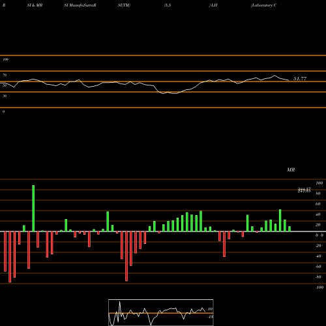Click the ') LH' ticker text
Viewport: 326px width, 326px height.
[x=213, y=5]
